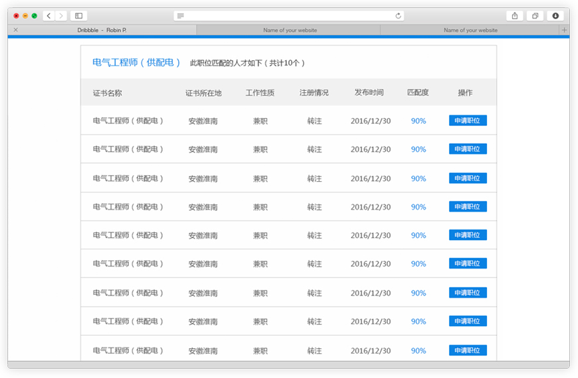
Task: Select the 证书名称 column header
Action: (x=108, y=93)
